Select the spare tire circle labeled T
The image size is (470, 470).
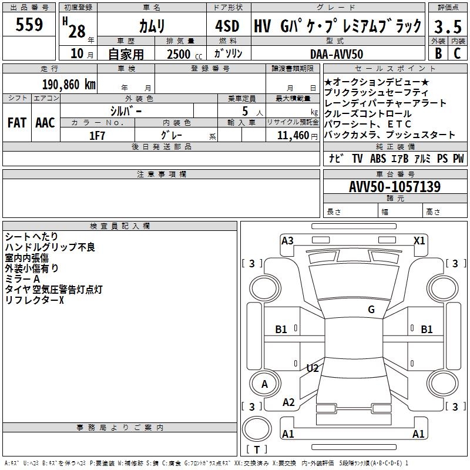(x=257, y=428)
